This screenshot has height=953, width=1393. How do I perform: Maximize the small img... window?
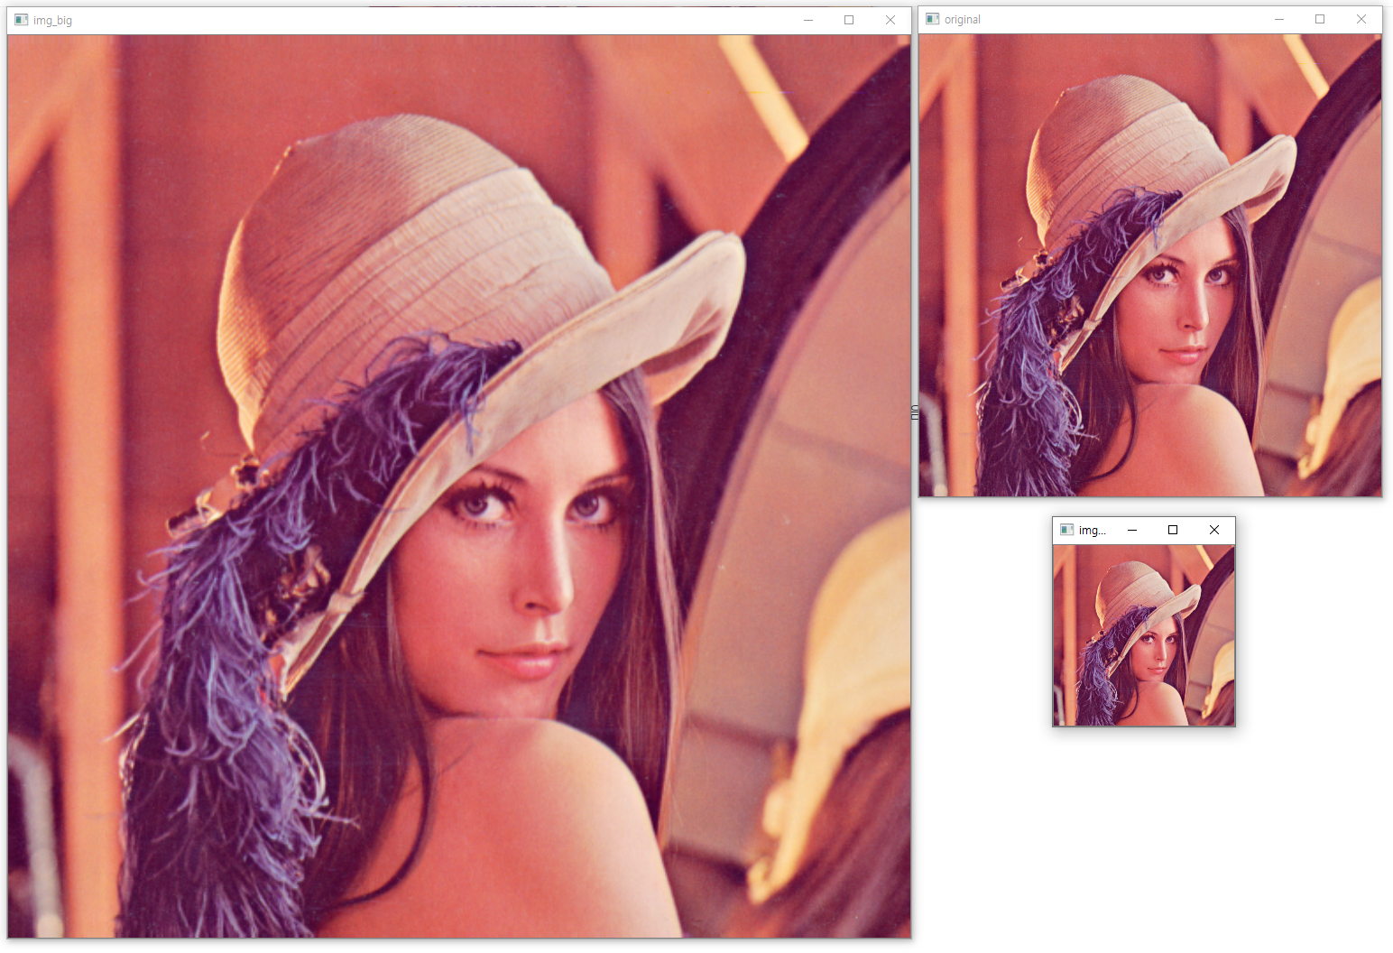coord(1173,530)
